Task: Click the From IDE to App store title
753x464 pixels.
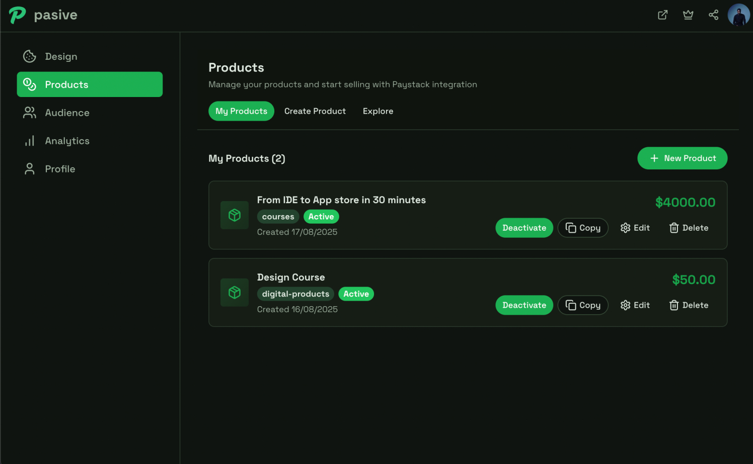Action: 341,200
